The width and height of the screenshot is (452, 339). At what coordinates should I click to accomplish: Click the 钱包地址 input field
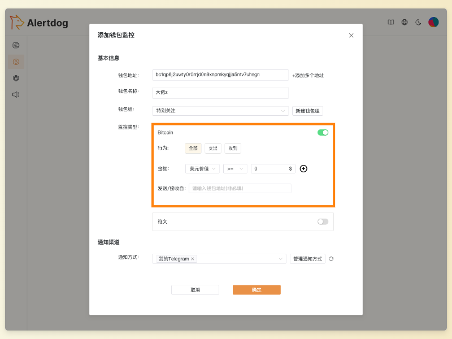220,75
